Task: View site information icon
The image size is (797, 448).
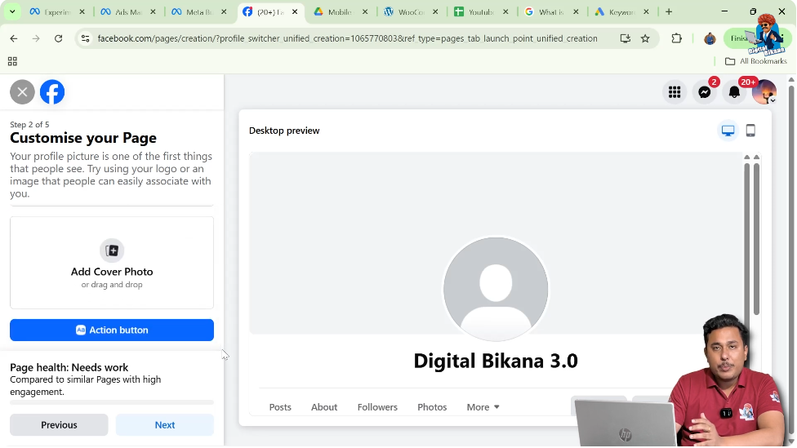Action: click(x=86, y=38)
